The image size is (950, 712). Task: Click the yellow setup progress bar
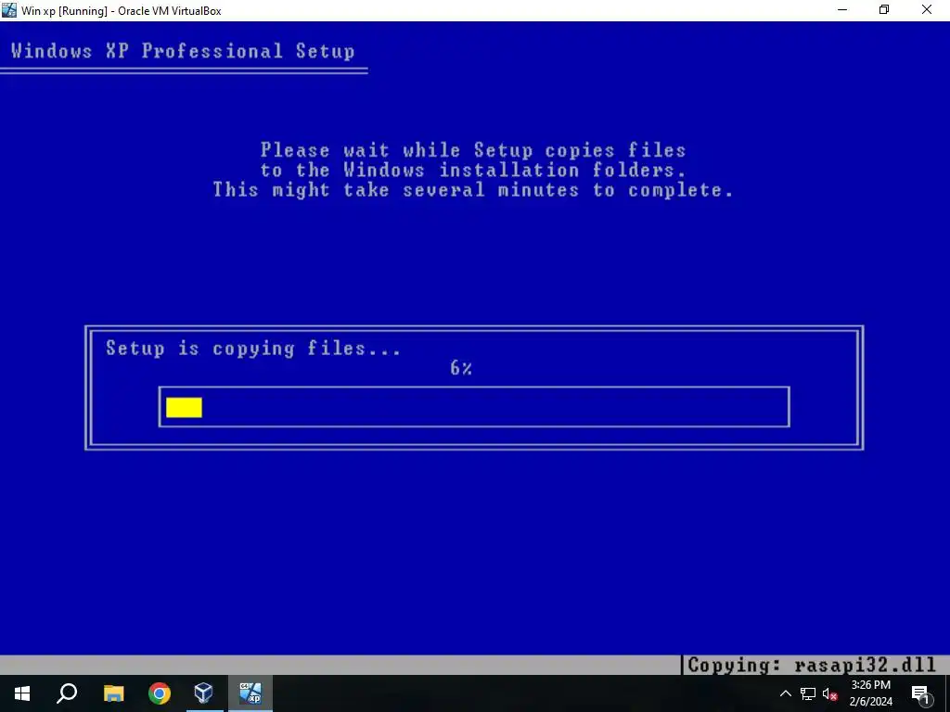pyautogui.click(x=184, y=408)
